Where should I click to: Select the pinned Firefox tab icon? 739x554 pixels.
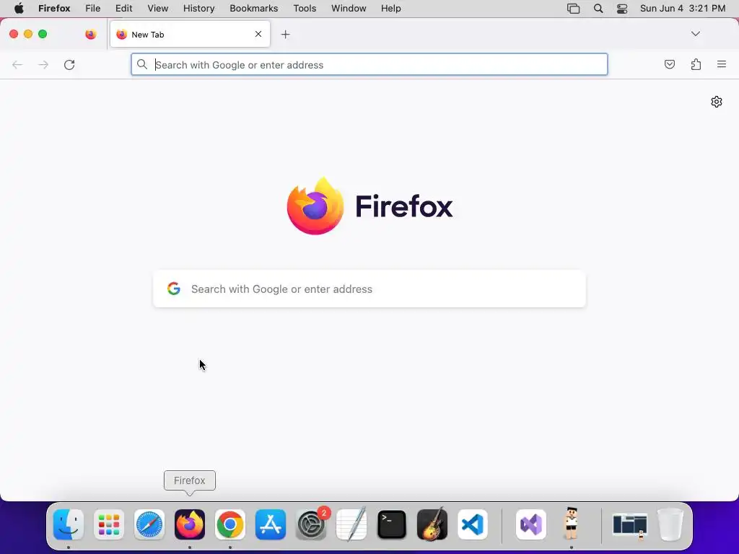(x=90, y=35)
